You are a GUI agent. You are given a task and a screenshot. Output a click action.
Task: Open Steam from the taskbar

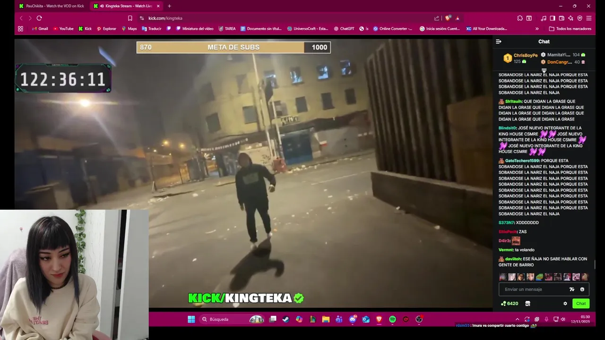285,319
